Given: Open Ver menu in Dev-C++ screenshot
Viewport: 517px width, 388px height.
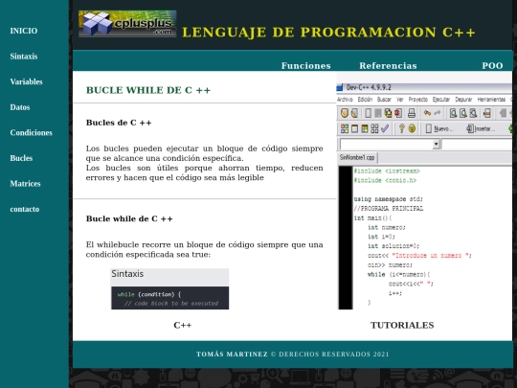Looking at the screenshot, I should point(400,100).
